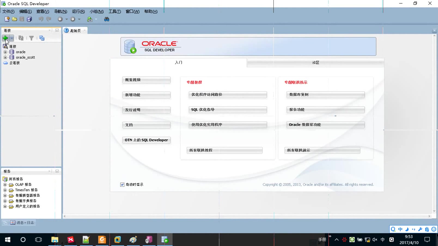Viewport: 438px width, 246px height.
Task: Click the 新增功能 button
Action: pyautogui.click(x=146, y=95)
